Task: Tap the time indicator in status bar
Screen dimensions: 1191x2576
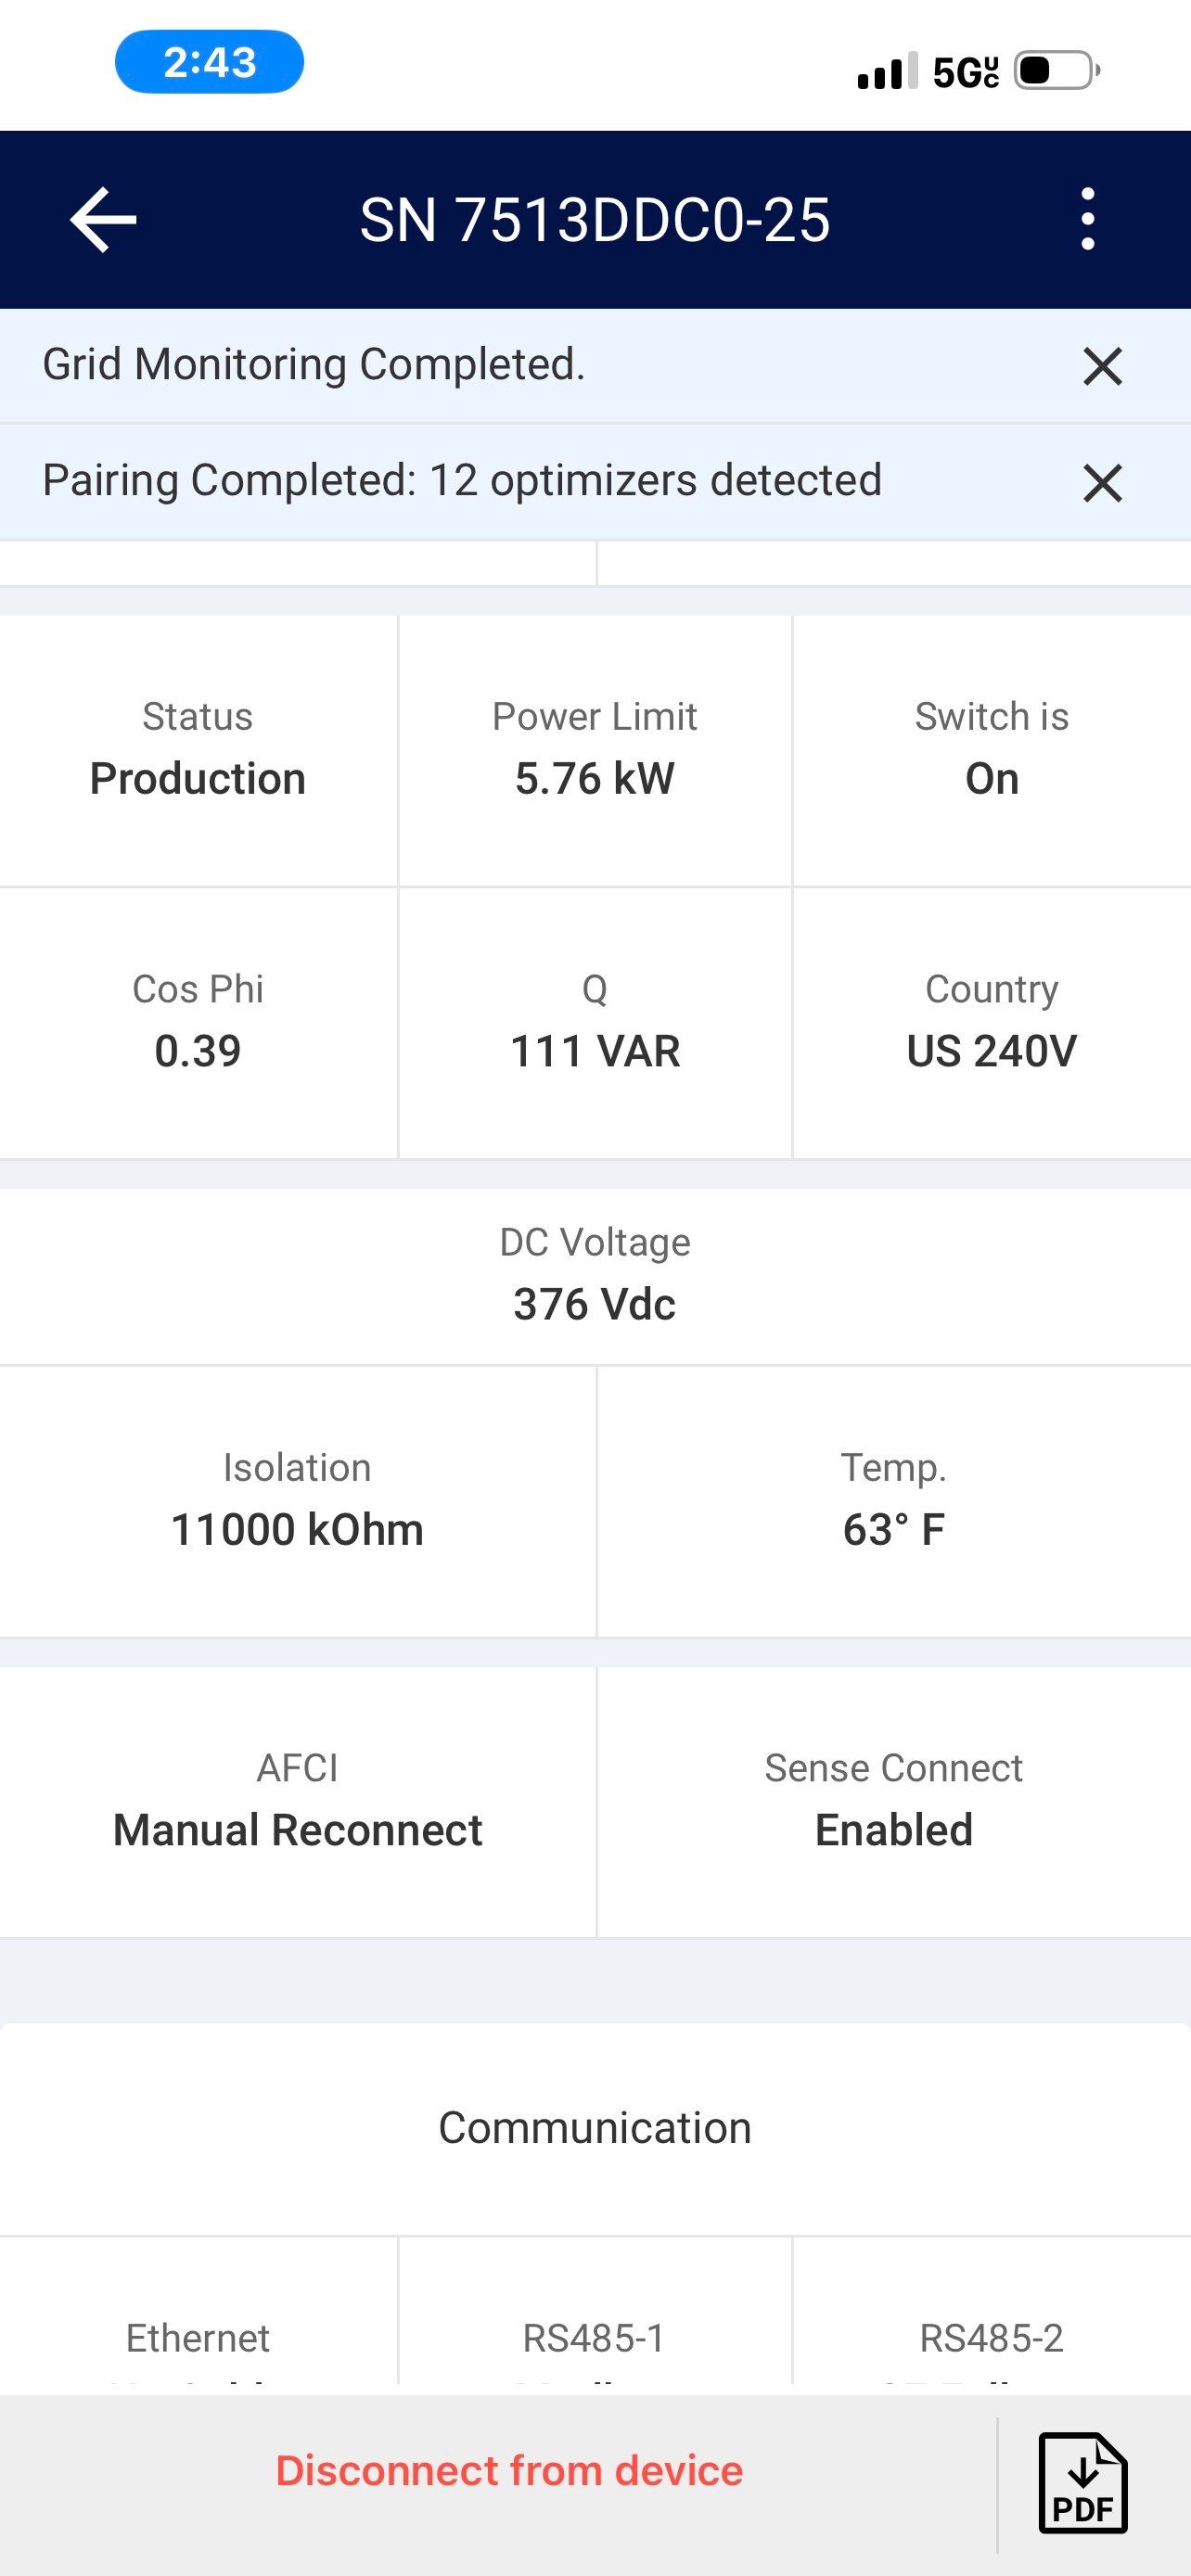Action: 210,63
